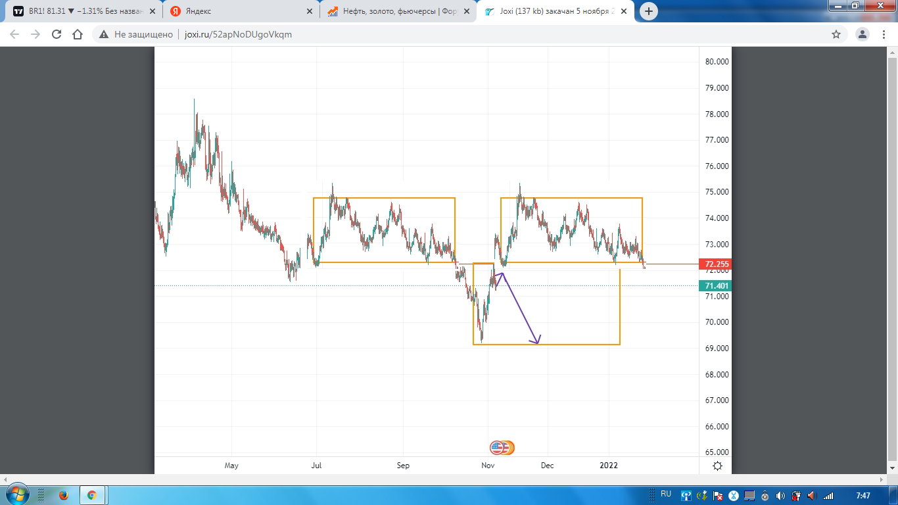Open the taskbar clock showing 7:47
The width and height of the screenshot is (898, 505).
click(x=863, y=495)
